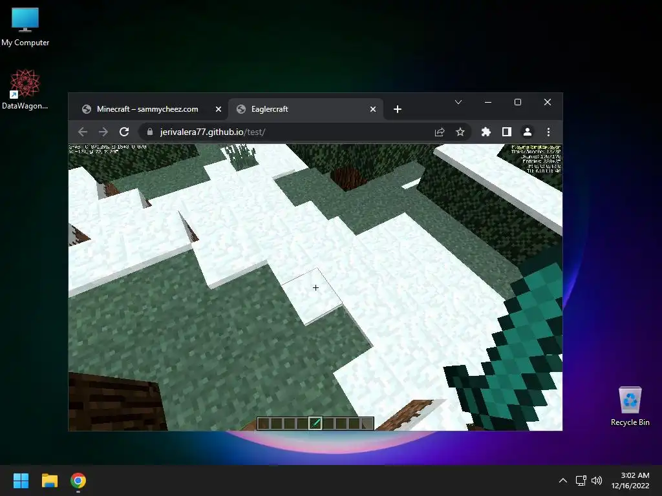Go back to previous page

(83, 132)
